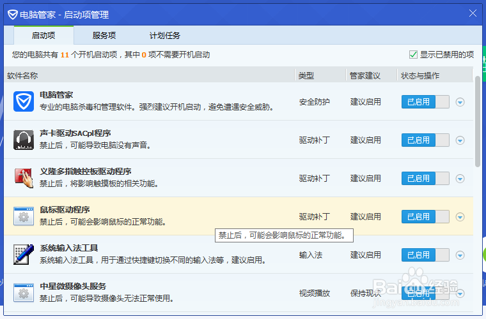Expand options arrow for 电脑管家 row
Image resolution: width=486 pixels, height=319 pixels.
point(460,102)
